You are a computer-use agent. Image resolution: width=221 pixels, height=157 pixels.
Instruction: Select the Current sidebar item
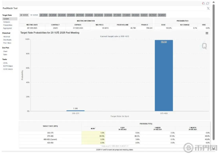pyautogui.click(x=6, y=19)
